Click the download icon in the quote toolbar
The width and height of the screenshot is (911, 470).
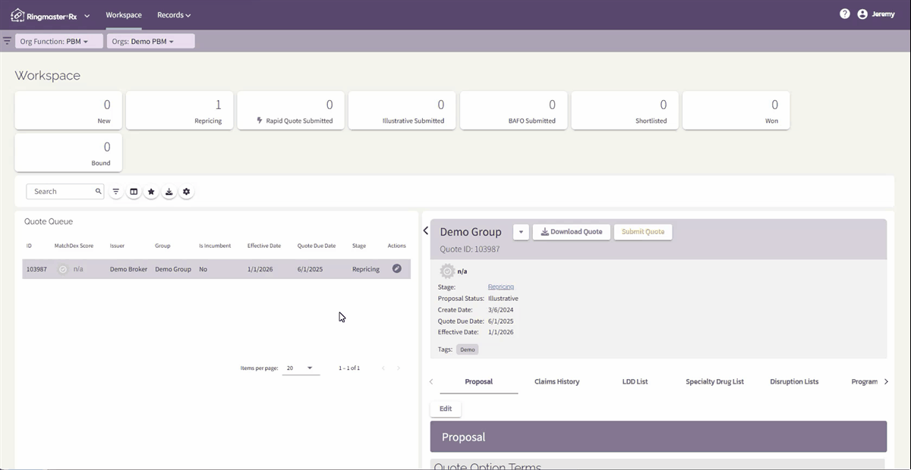(169, 191)
